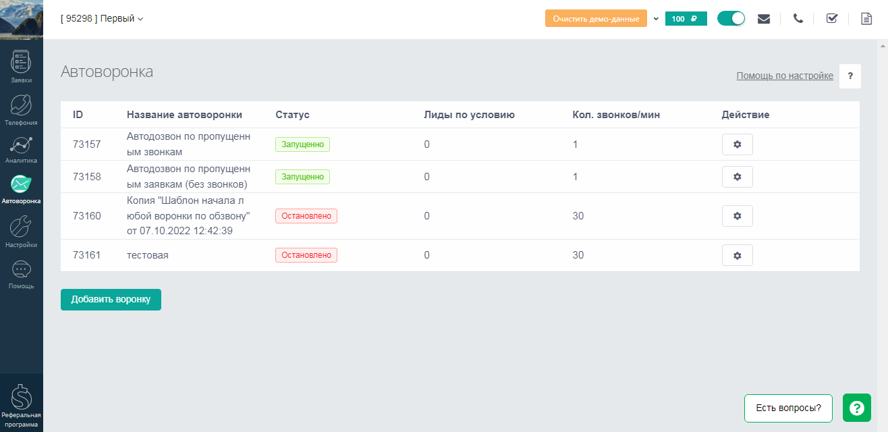888x432 pixels.
Task: Go to the Аналитика sidebar section
Action: 21,148
